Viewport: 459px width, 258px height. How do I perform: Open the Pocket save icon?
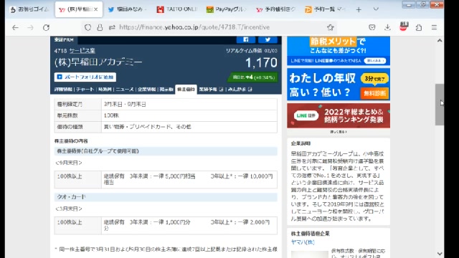pos(372,27)
